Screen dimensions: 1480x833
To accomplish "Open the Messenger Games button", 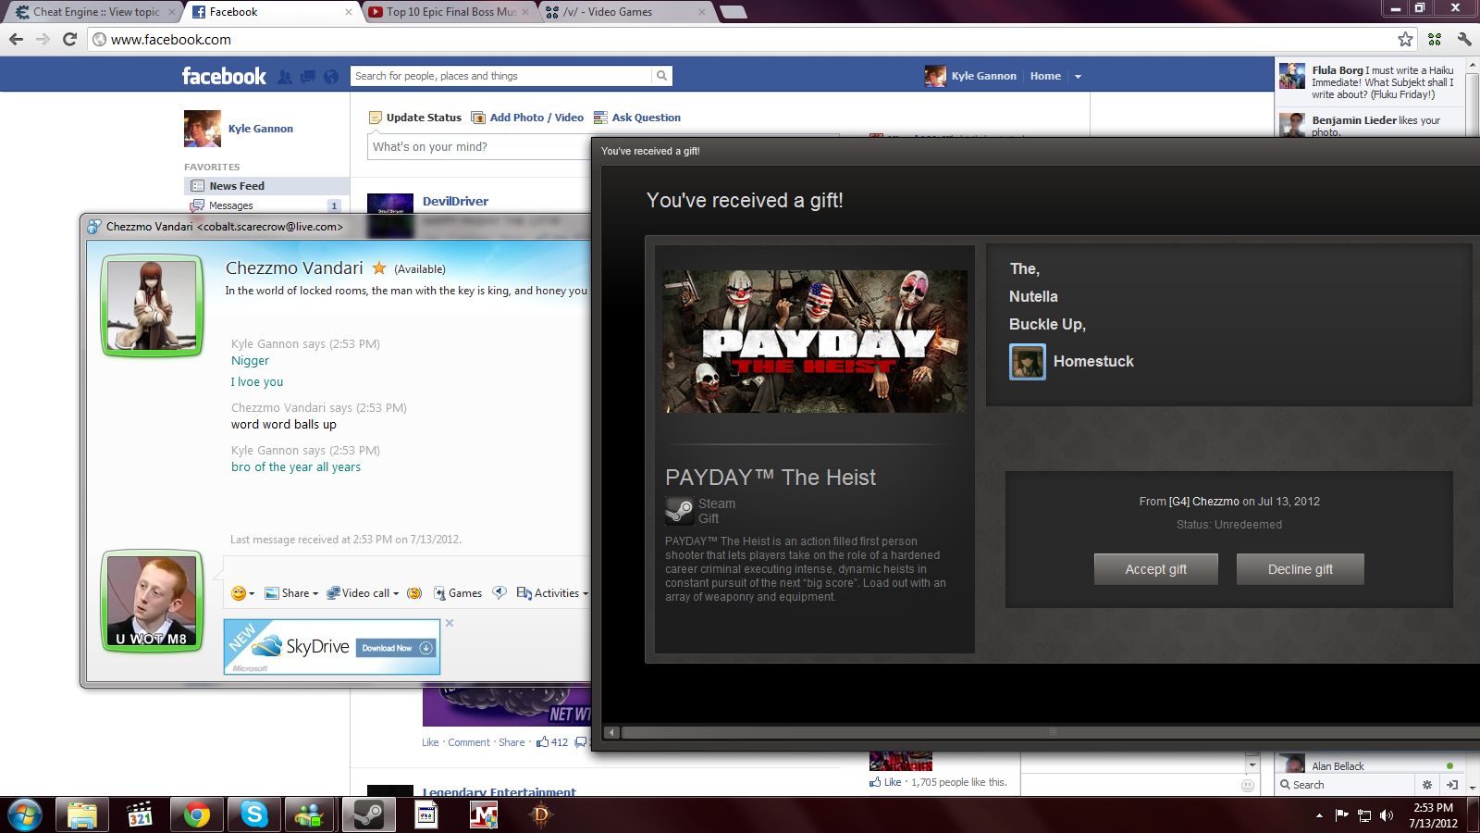I will pyautogui.click(x=458, y=593).
